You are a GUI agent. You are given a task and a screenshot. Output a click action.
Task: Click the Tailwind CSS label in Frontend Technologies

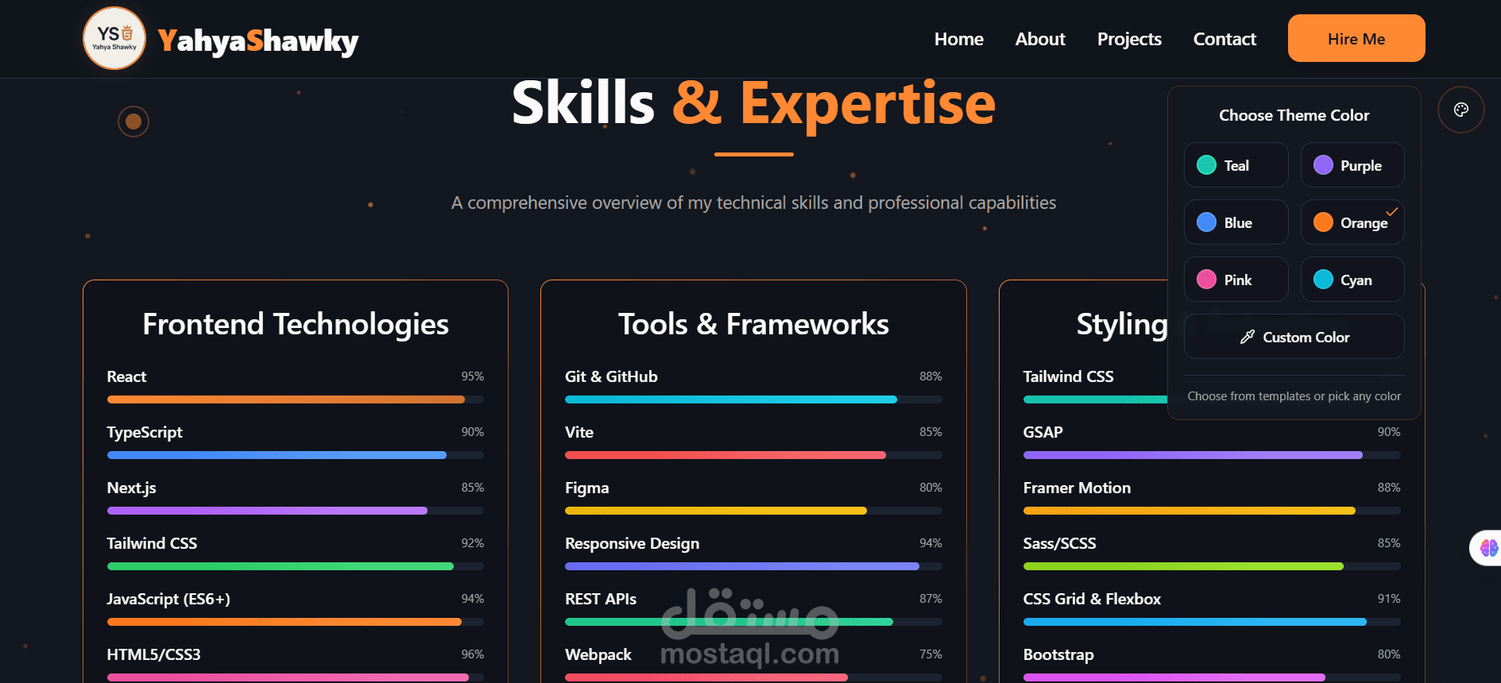click(152, 543)
